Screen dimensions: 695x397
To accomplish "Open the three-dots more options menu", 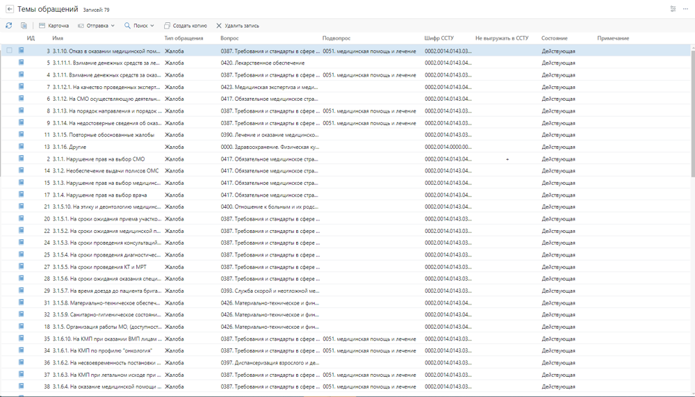I will coord(685,9).
